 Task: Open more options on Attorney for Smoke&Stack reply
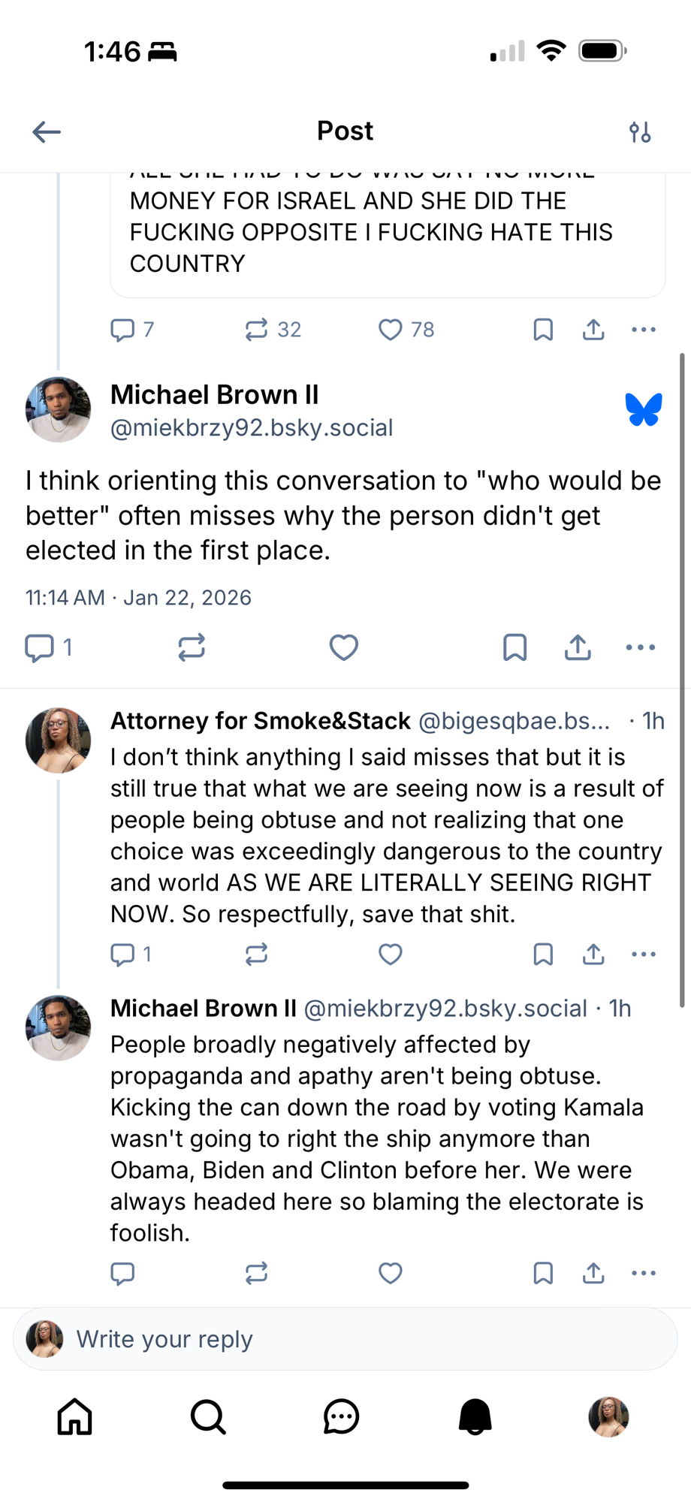coord(644,955)
